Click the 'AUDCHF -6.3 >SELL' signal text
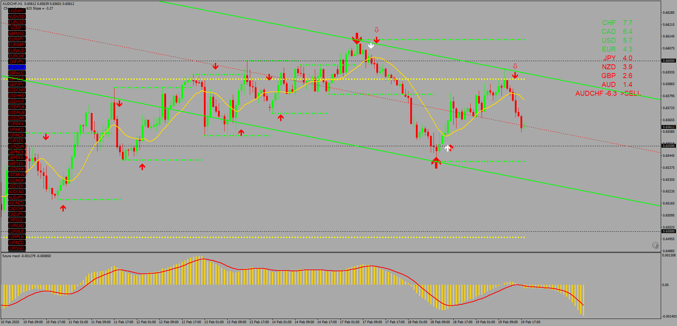 pyautogui.click(x=608, y=93)
